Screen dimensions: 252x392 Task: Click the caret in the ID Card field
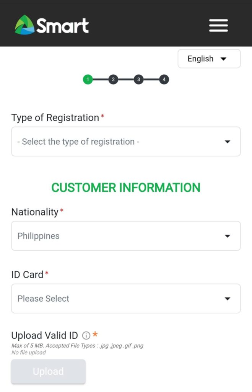227,299
